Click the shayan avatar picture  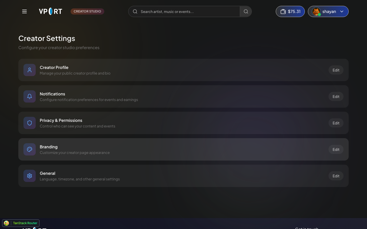pos(316,11)
